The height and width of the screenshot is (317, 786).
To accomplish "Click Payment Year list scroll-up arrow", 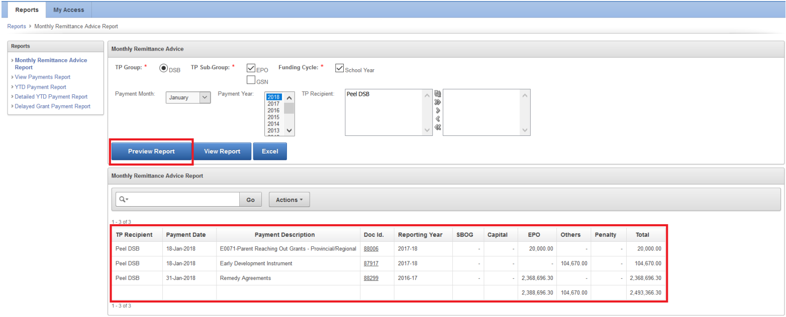I will click(289, 98).
